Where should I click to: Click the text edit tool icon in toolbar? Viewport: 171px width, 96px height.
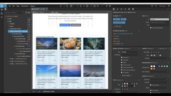[77, 6]
